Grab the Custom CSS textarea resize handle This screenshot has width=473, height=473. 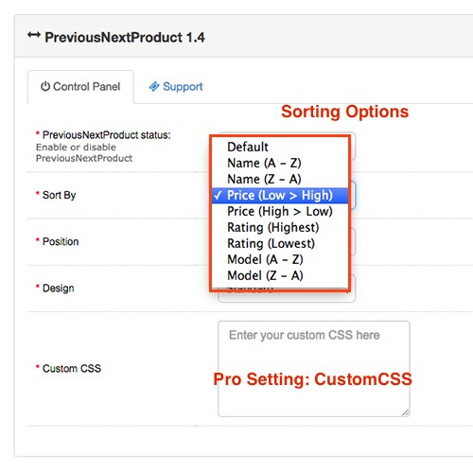(406, 412)
